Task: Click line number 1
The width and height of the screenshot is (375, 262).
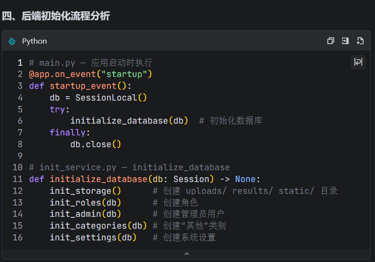Action: (x=20, y=63)
